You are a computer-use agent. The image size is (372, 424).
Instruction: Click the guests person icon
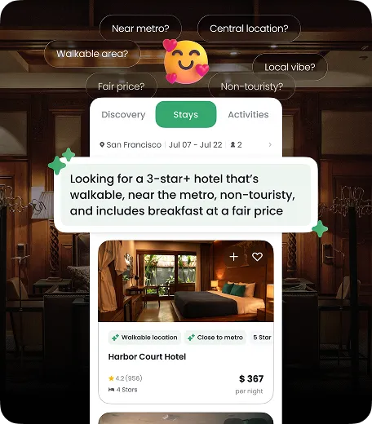232,144
